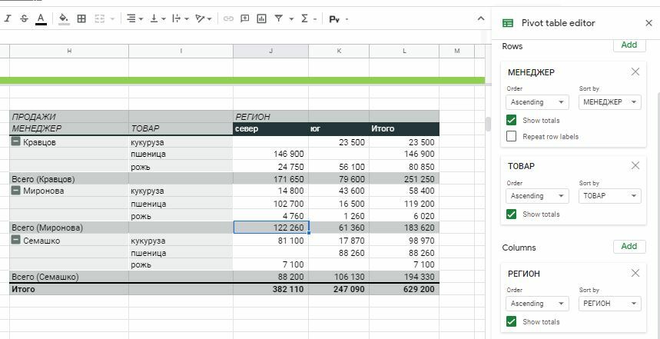This screenshot has width=660, height=339.
Task: Enable Repeat row labels checkbox
Action: click(512, 137)
